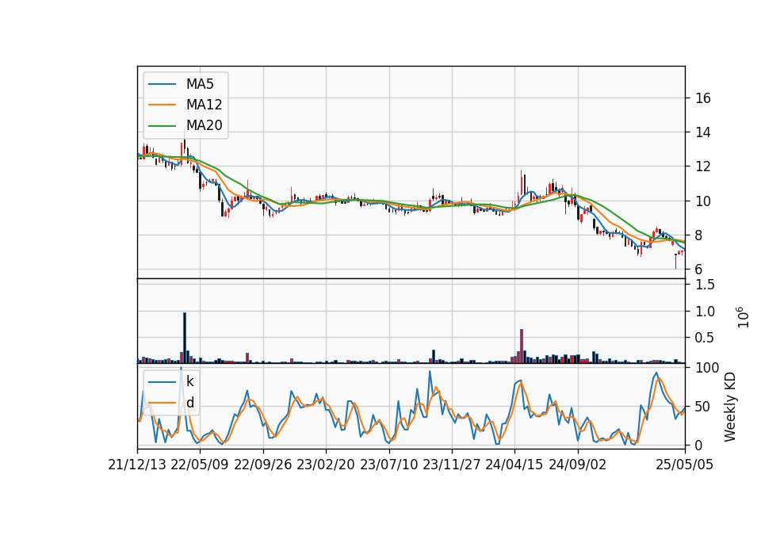Click the KD axis value 50
The width and height of the screenshot is (761, 547).
[703, 407]
